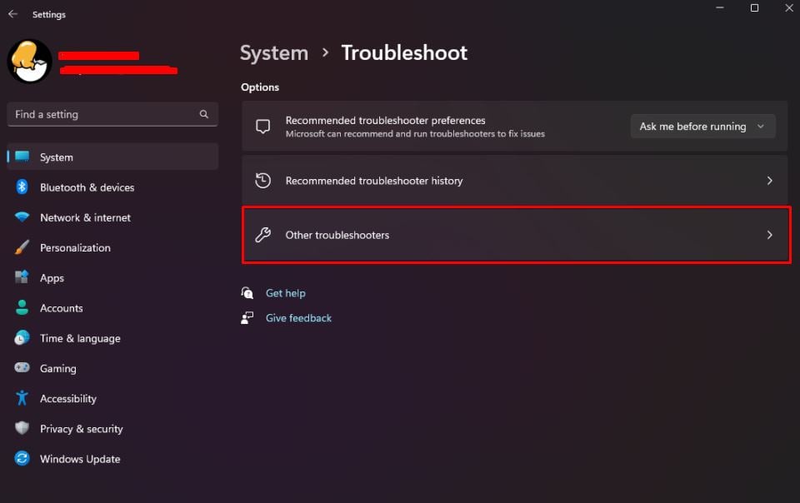Open Other troubleshooters chevron arrow
This screenshot has width=800, height=503.
coord(769,235)
